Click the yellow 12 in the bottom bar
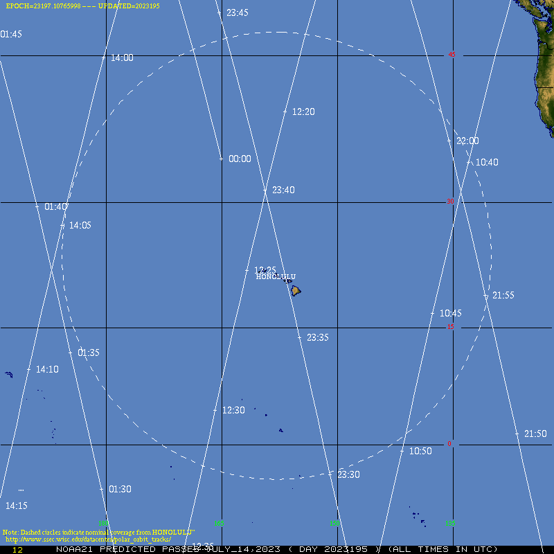The width and height of the screenshot is (554, 554). (x=17, y=550)
